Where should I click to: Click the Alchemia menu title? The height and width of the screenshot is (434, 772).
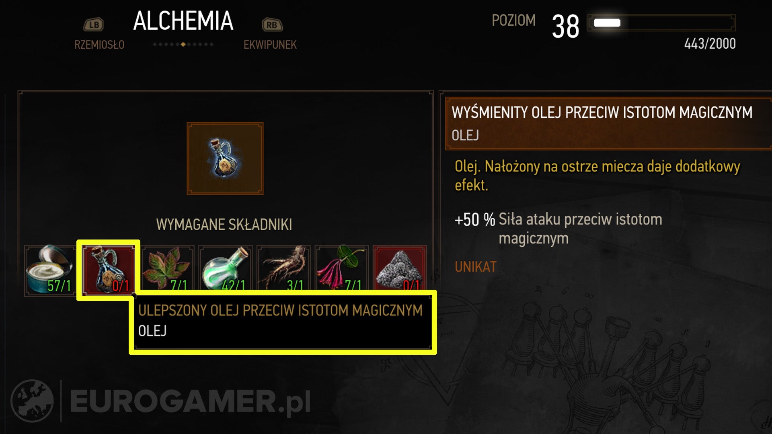tap(183, 21)
